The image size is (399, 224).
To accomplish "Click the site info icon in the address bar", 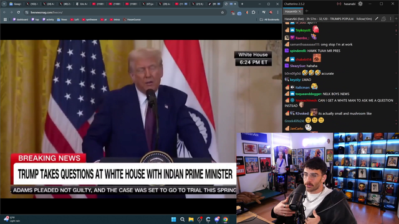I will coord(27,12).
